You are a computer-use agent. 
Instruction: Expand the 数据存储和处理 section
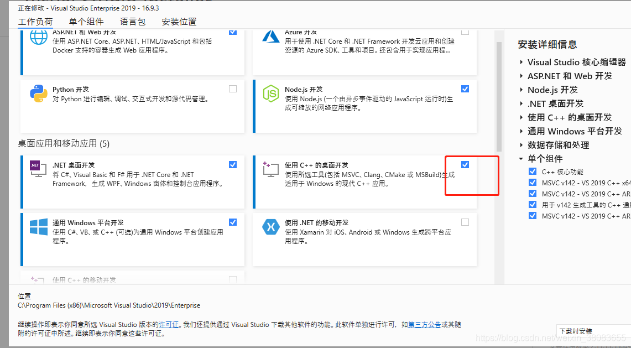[520, 144]
